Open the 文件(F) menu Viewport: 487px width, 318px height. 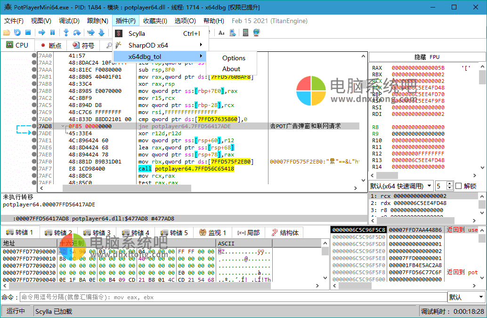14,21
